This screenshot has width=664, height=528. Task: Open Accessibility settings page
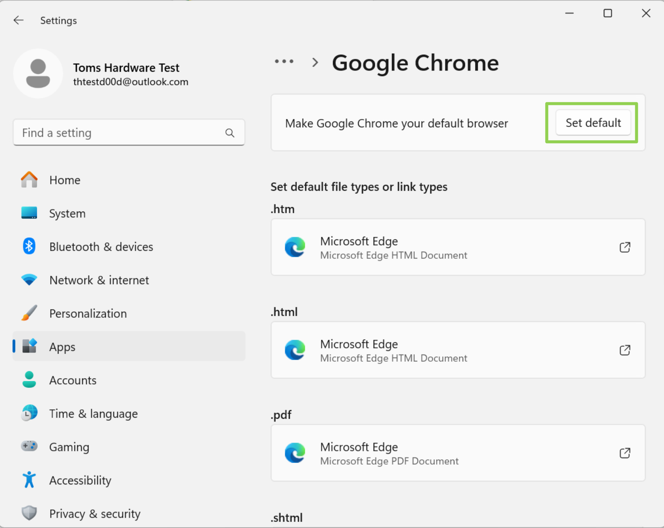click(129, 480)
